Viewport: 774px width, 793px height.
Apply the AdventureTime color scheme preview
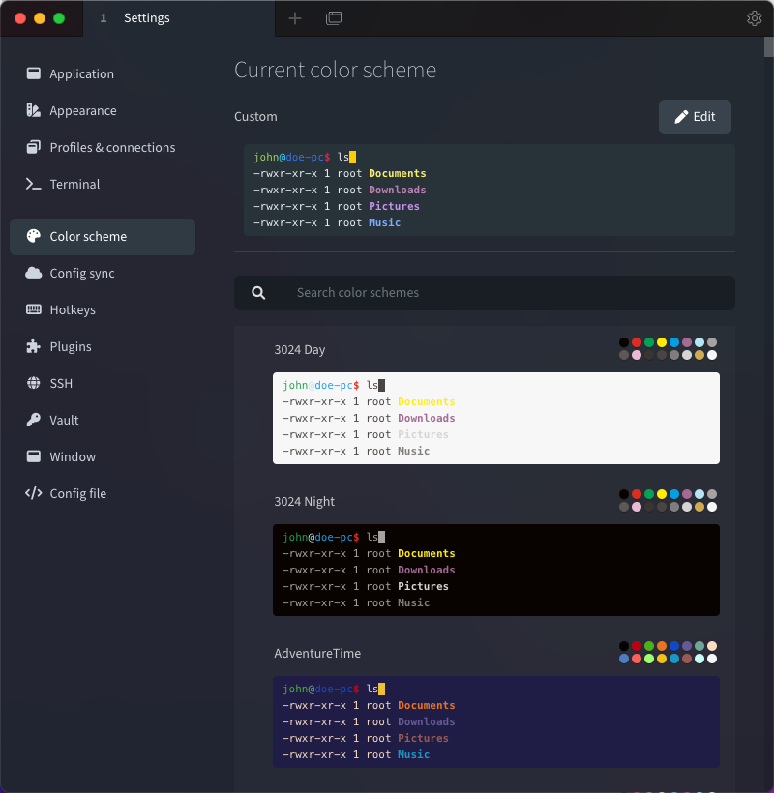click(x=495, y=721)
